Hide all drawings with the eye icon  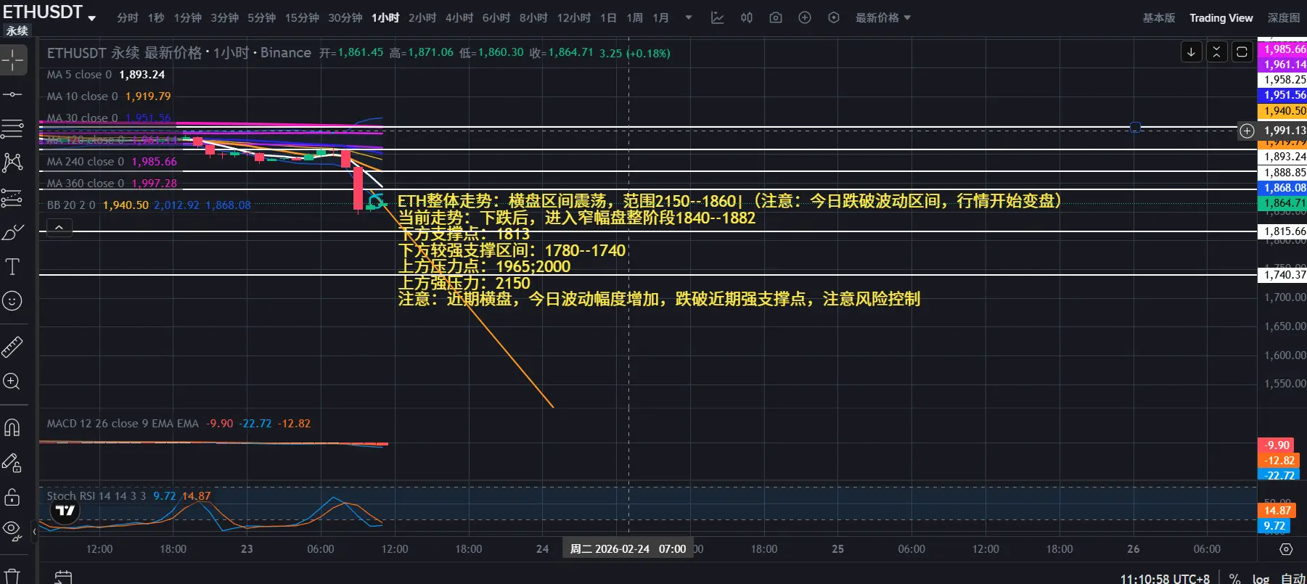[x=13, y=530]
